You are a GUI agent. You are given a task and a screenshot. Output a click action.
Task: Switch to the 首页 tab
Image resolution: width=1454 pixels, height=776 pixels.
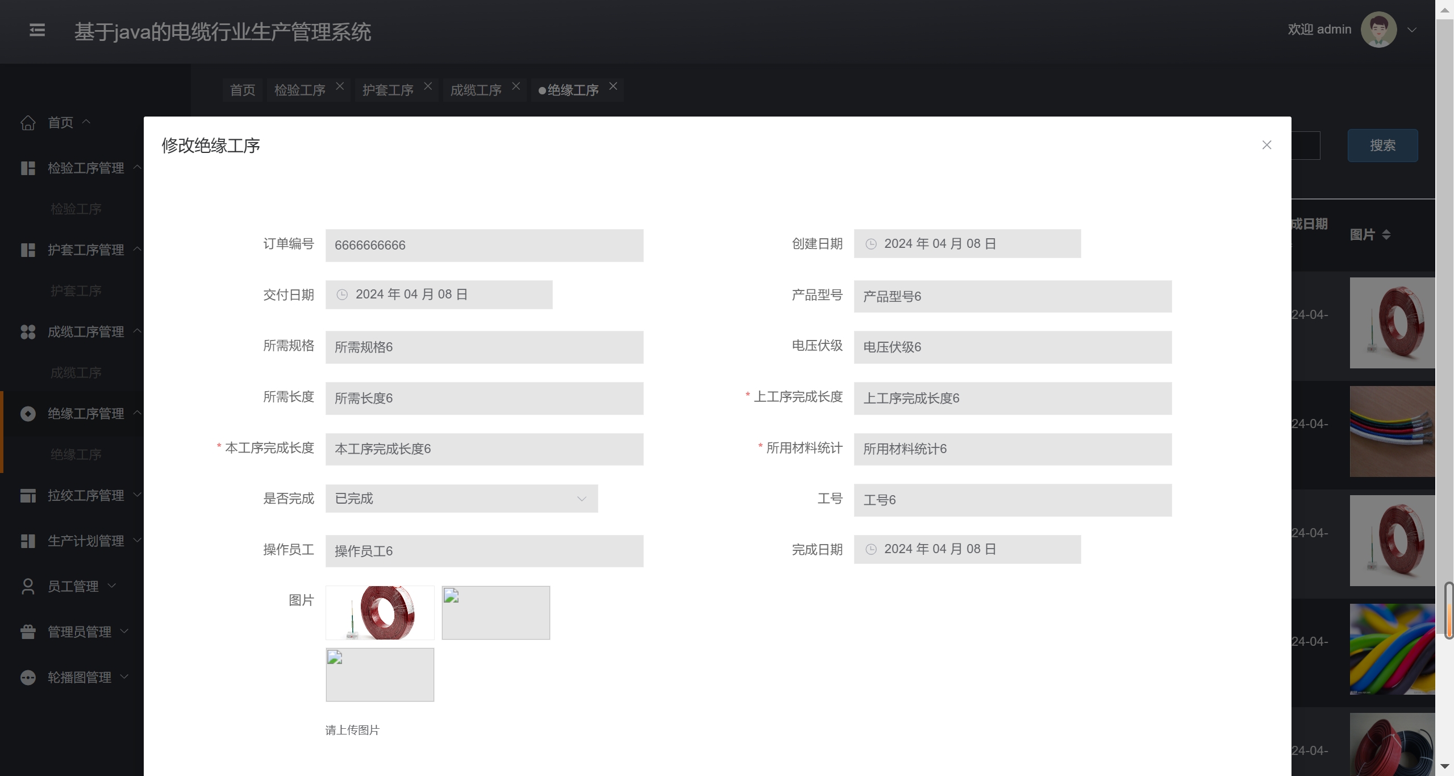[243, 90]
